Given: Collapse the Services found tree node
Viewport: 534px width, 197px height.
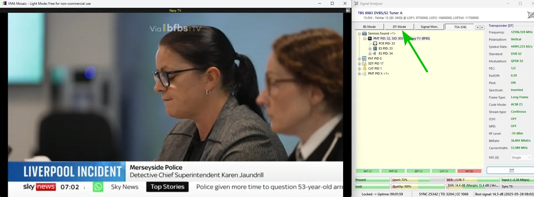Looking at the screenshot, I should [x=359, y=34].
